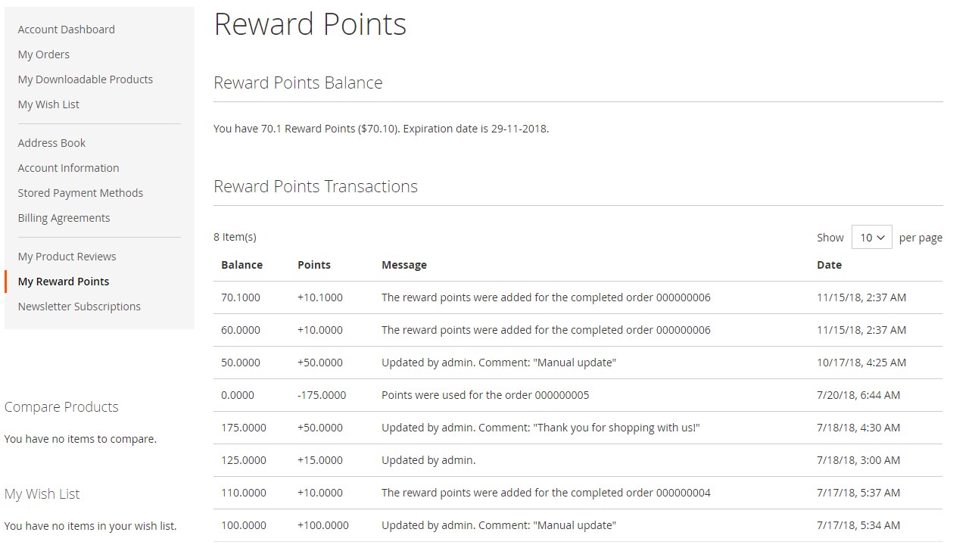Expand the per page dropdown showing 10
Viewport: 975px width, 551px height.
click(871, 238)
